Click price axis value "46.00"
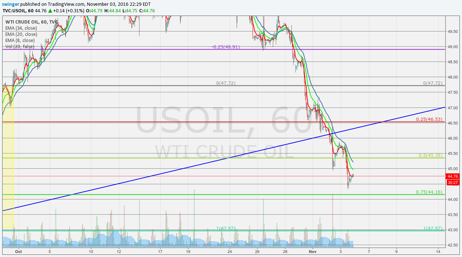The width and height of the screenshot is (462, 257). (453, 138)
